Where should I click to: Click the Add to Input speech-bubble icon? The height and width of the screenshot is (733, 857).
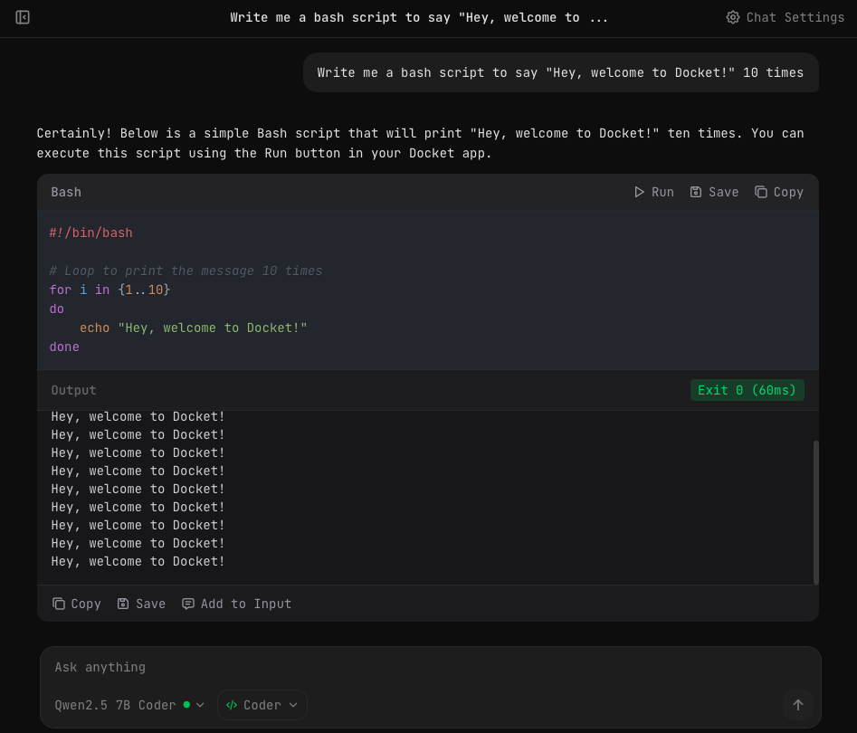pyautogui.click(x=188, y=604)
